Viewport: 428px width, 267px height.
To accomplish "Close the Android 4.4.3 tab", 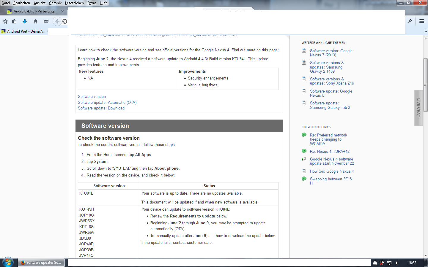I will [62, 11].
